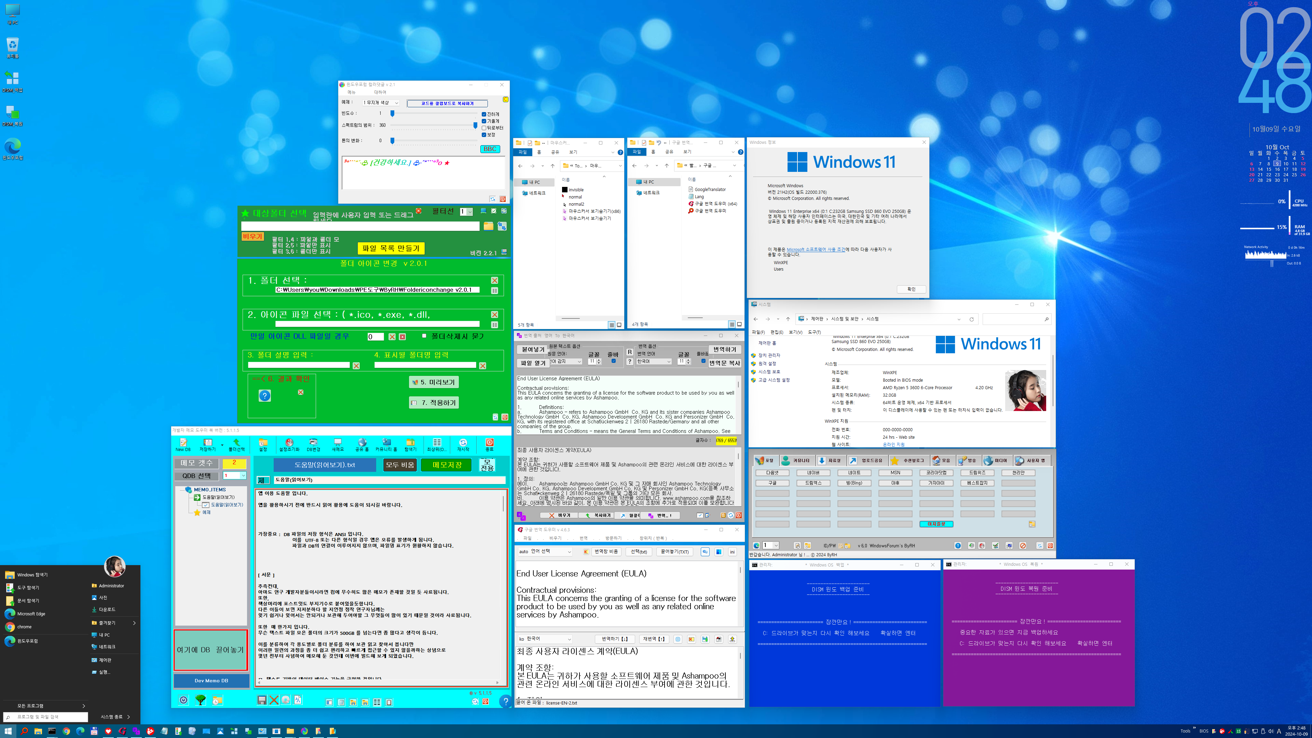Open auto 언어 선택 dropdown in Google translate helper
1312x738 pixels.
pos(545,551)
